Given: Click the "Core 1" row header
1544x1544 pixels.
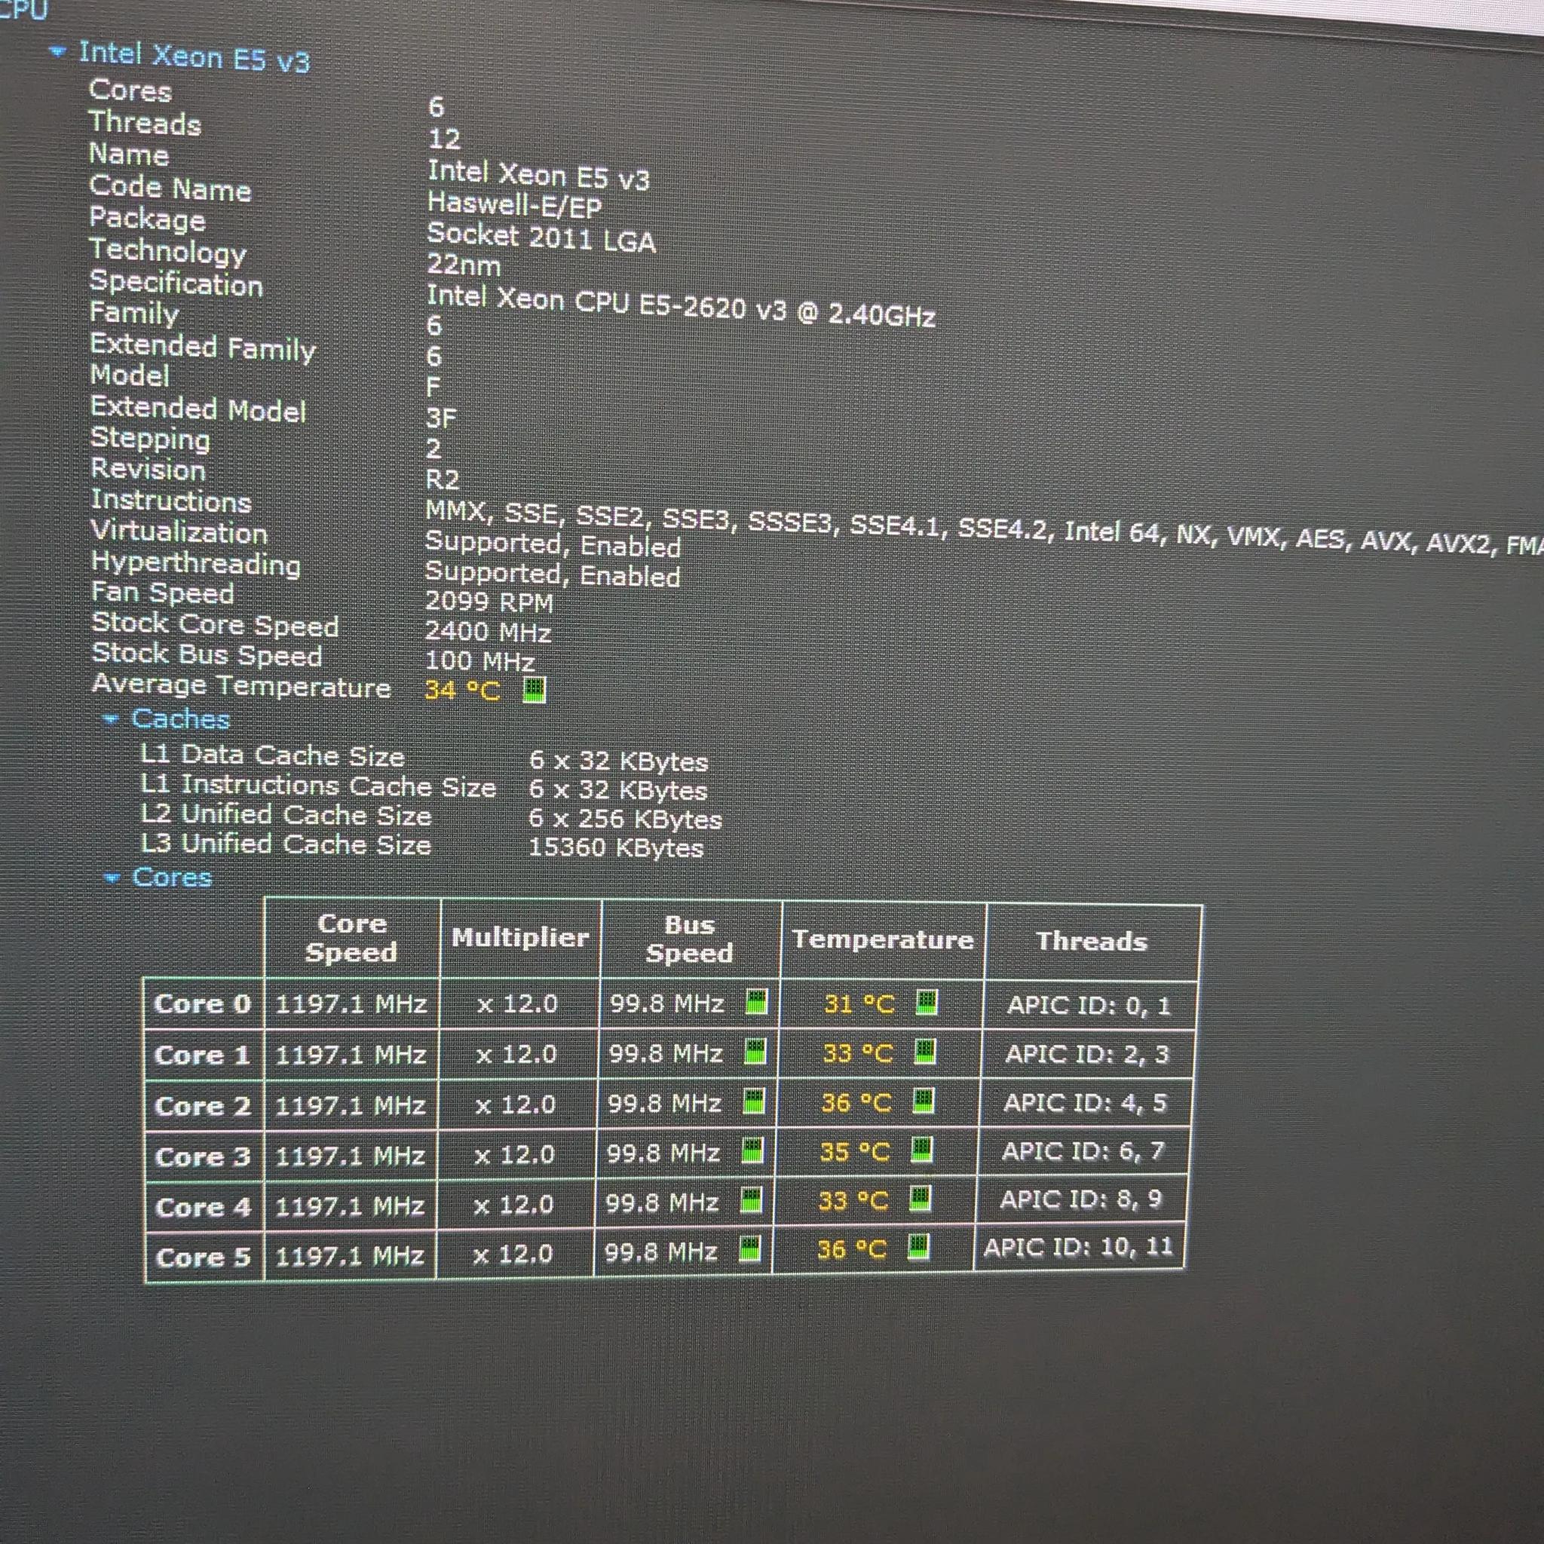Looking at the screenshot, I should click(x=203, y=1055).
